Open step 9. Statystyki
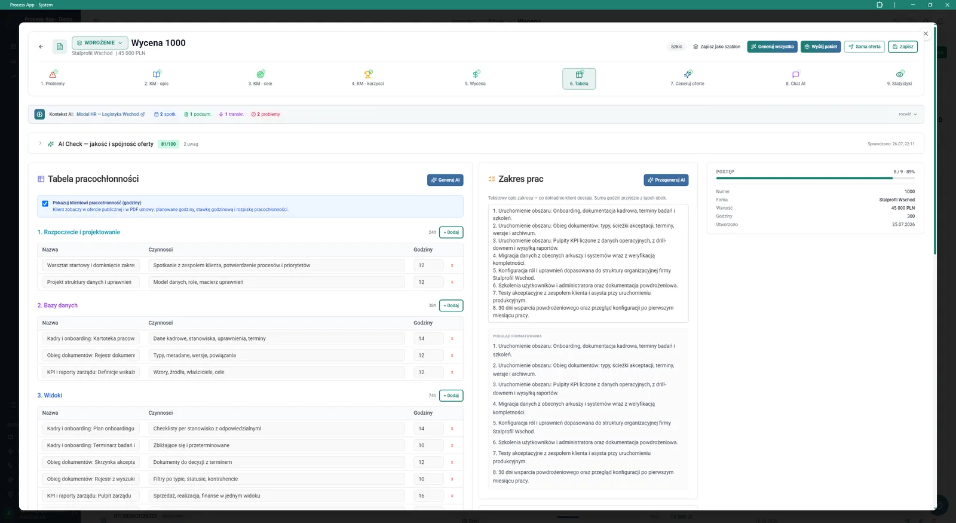 coord(899,78)
